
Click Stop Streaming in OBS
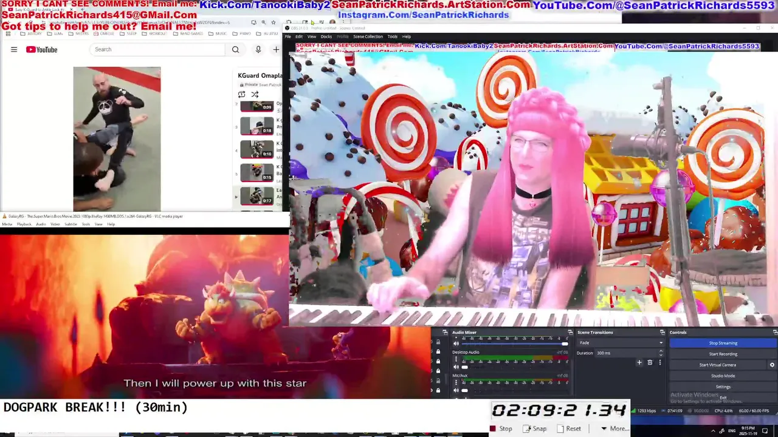click(723, 343)
